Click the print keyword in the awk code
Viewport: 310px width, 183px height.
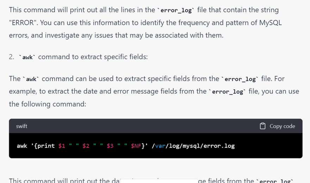coord(45,146)
